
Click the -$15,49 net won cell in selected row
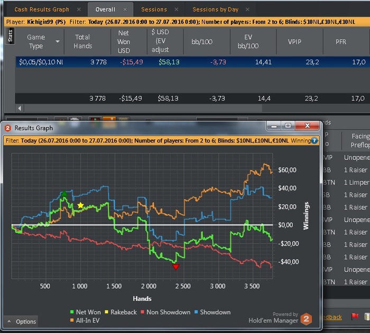(x=132, y=62)
